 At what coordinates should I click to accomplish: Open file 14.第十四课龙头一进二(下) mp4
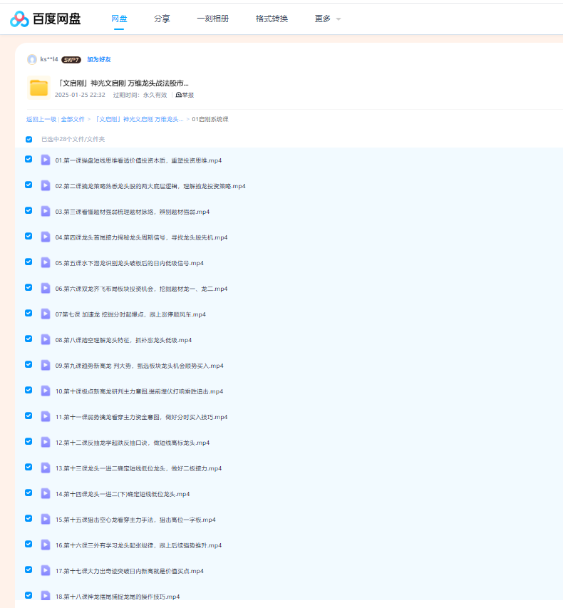point(123,494)
